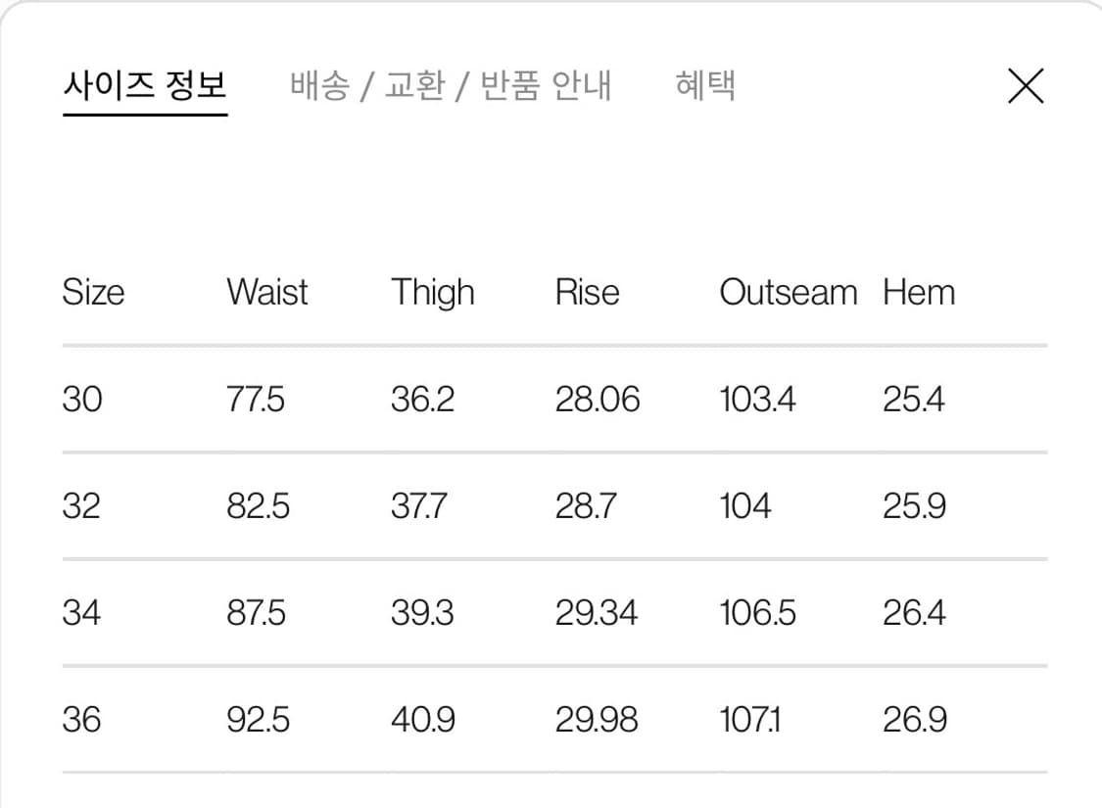Select the size 34 row label
1102x808 pixels.
coord(82,613)
